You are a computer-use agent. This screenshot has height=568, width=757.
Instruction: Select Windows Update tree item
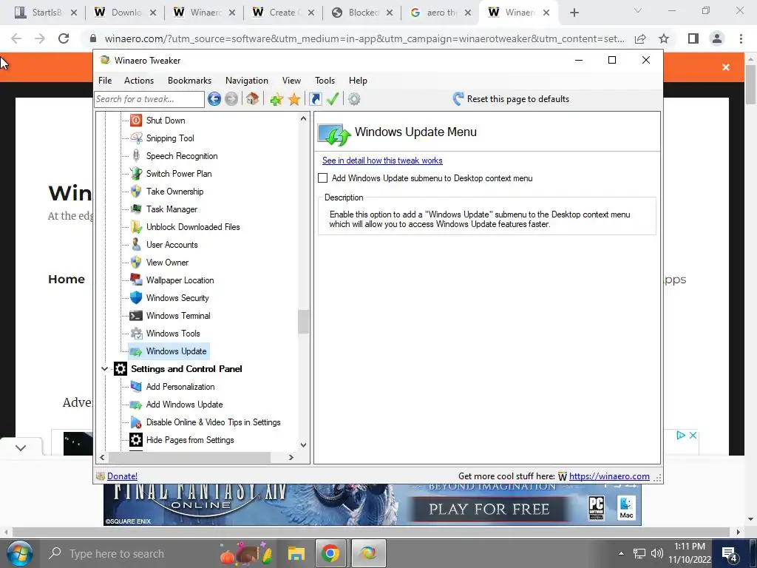[176, 351]
